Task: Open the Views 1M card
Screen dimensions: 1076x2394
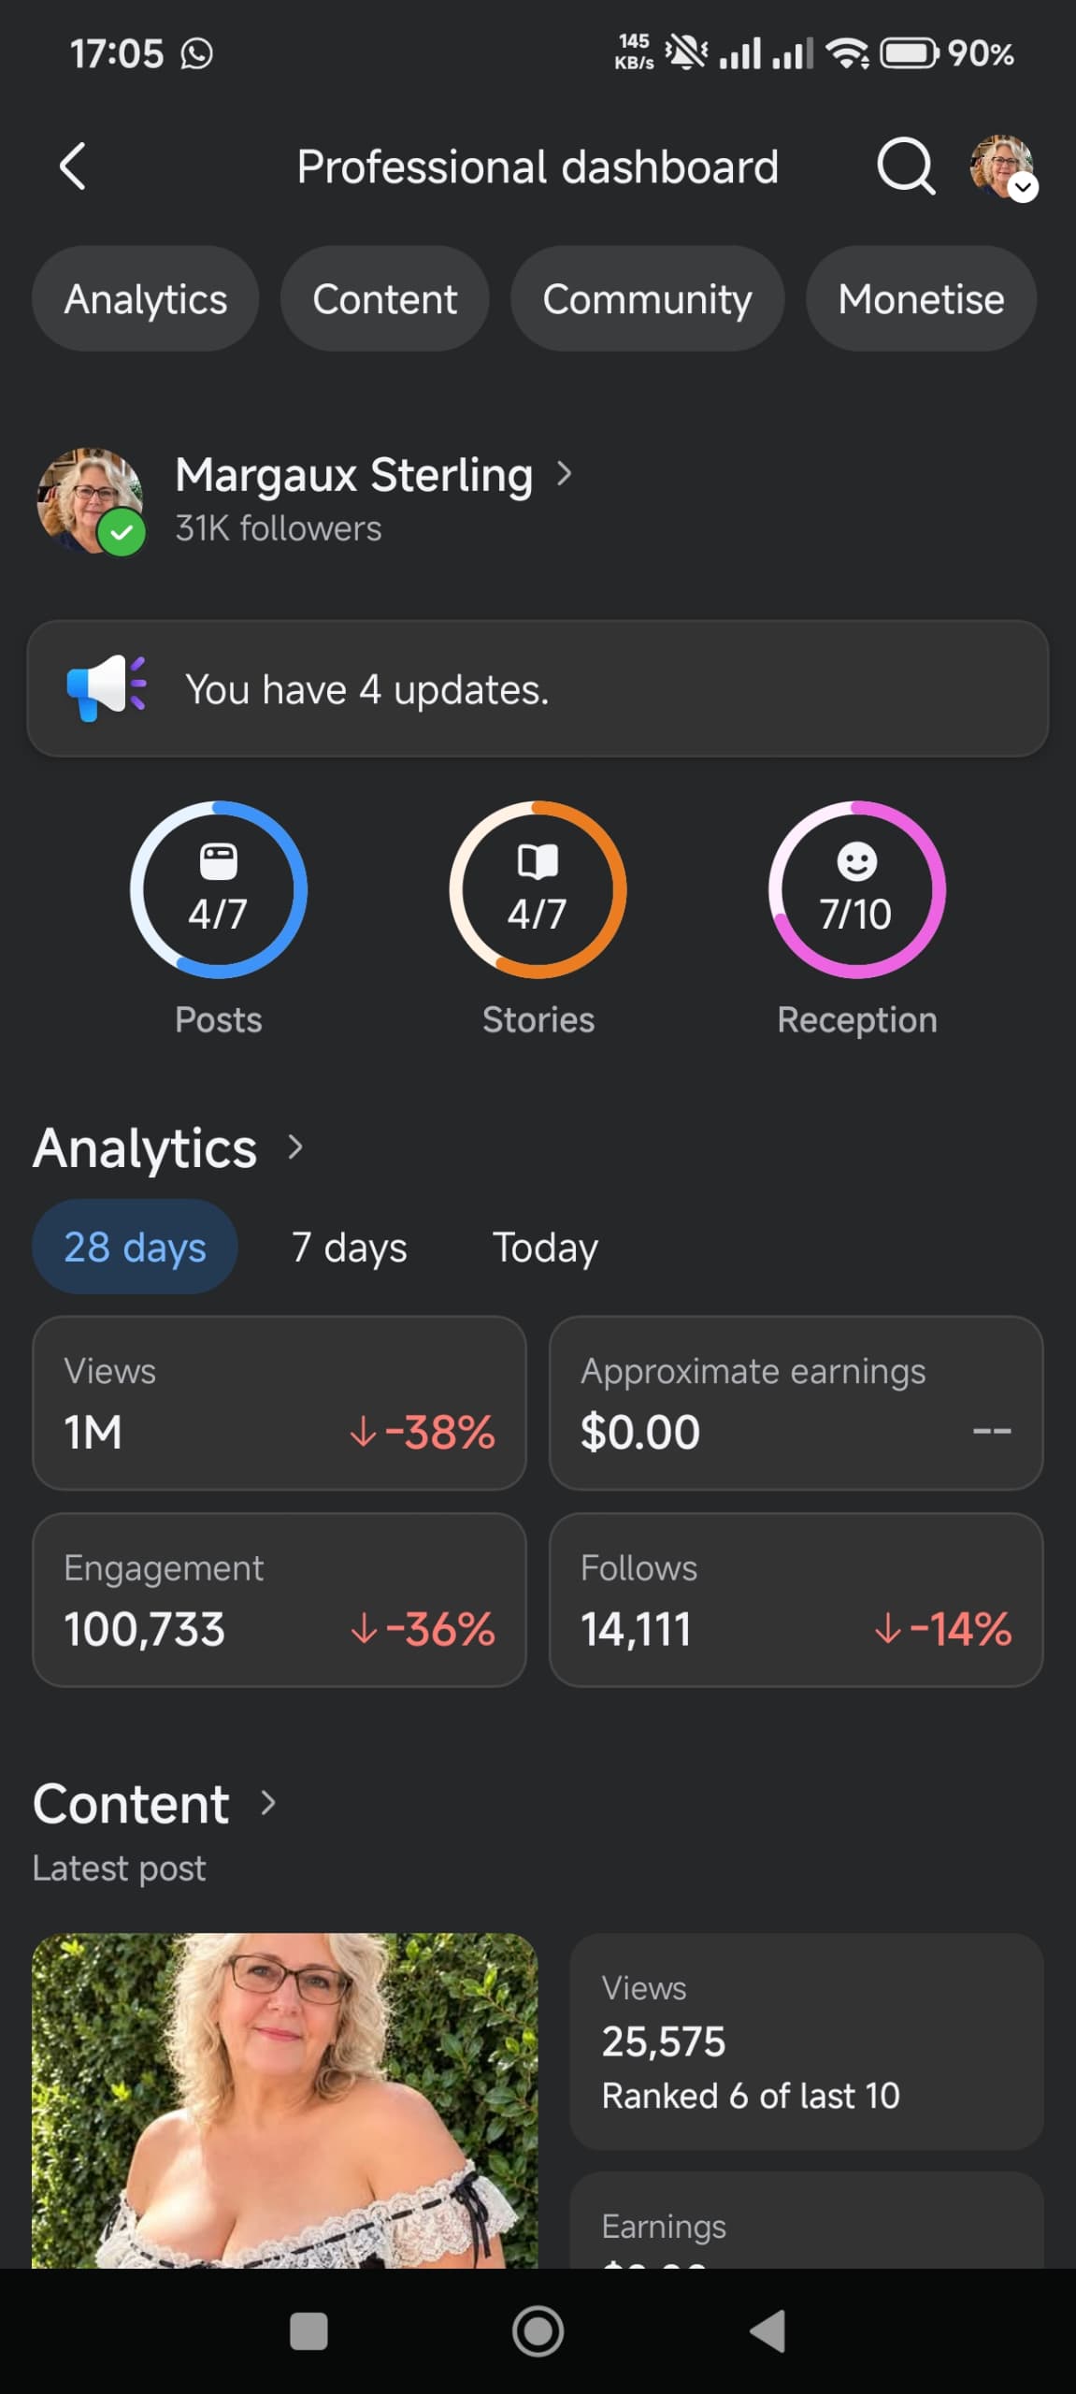Action: [279, 1403]
